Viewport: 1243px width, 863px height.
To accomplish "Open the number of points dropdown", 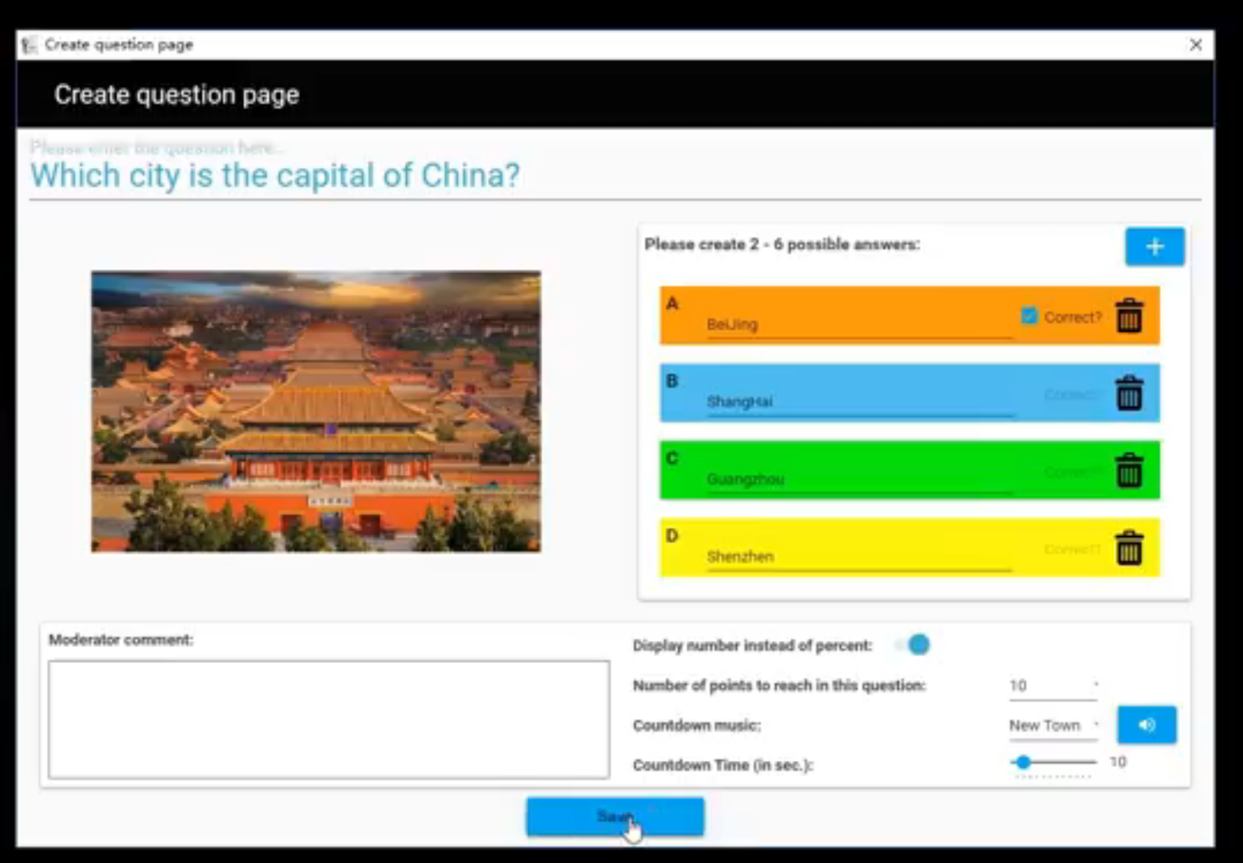I will pos(1053,686).
